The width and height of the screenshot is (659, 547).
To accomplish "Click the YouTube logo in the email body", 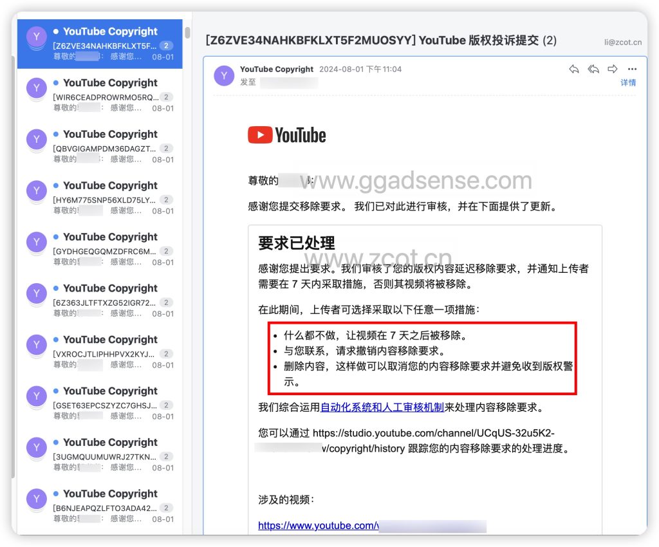I will [286, 135].
